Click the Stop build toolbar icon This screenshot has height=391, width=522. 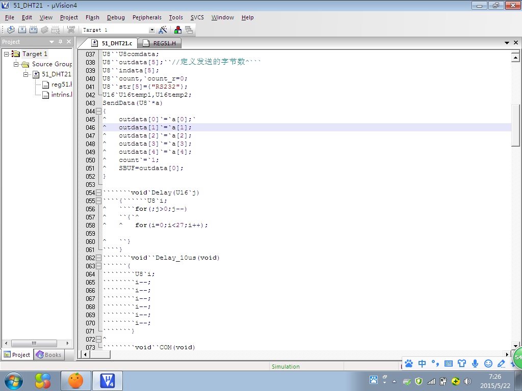(x=56, y=30)
